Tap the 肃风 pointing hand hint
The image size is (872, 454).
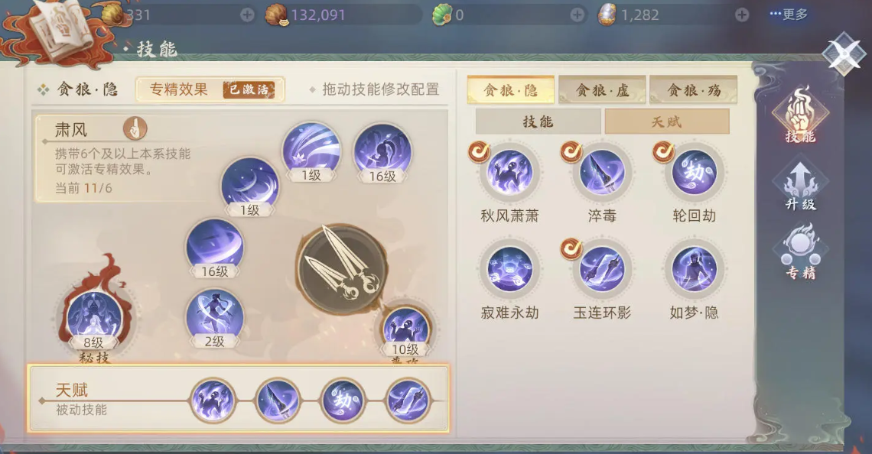(x=135, y=128)
